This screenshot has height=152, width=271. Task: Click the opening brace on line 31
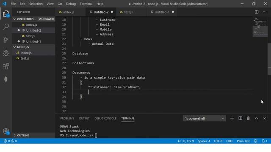tap(81, 82)
